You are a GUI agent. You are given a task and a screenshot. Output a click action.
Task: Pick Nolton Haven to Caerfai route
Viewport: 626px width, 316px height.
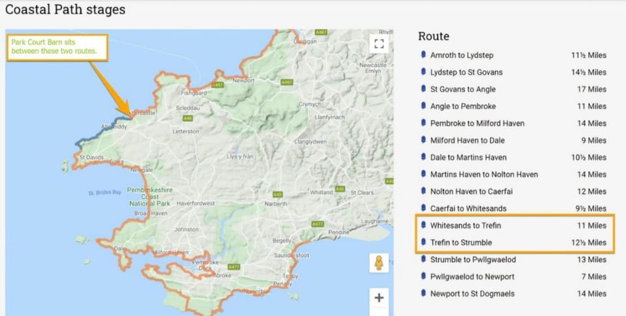click(x=473, y=192)
